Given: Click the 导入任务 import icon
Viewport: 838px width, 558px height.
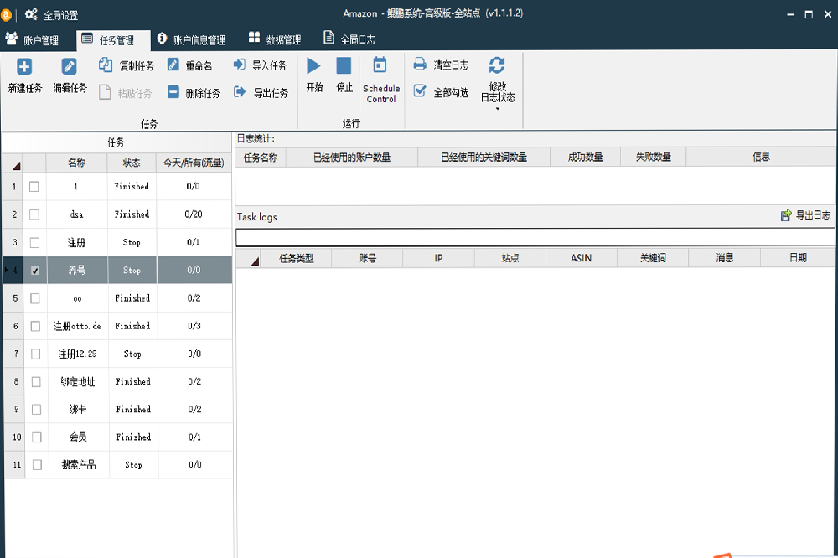Looking at the screenshot, I should pyautogui.click(x=240, y=65).
